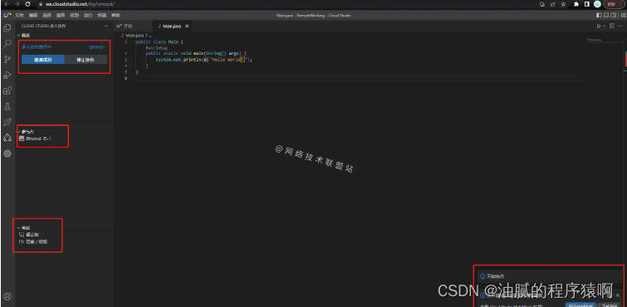Open the rocket deploy view
Image resolution: width=627 pixels, height=307 pixels.
pyautogui.click(x=7, y=122)
